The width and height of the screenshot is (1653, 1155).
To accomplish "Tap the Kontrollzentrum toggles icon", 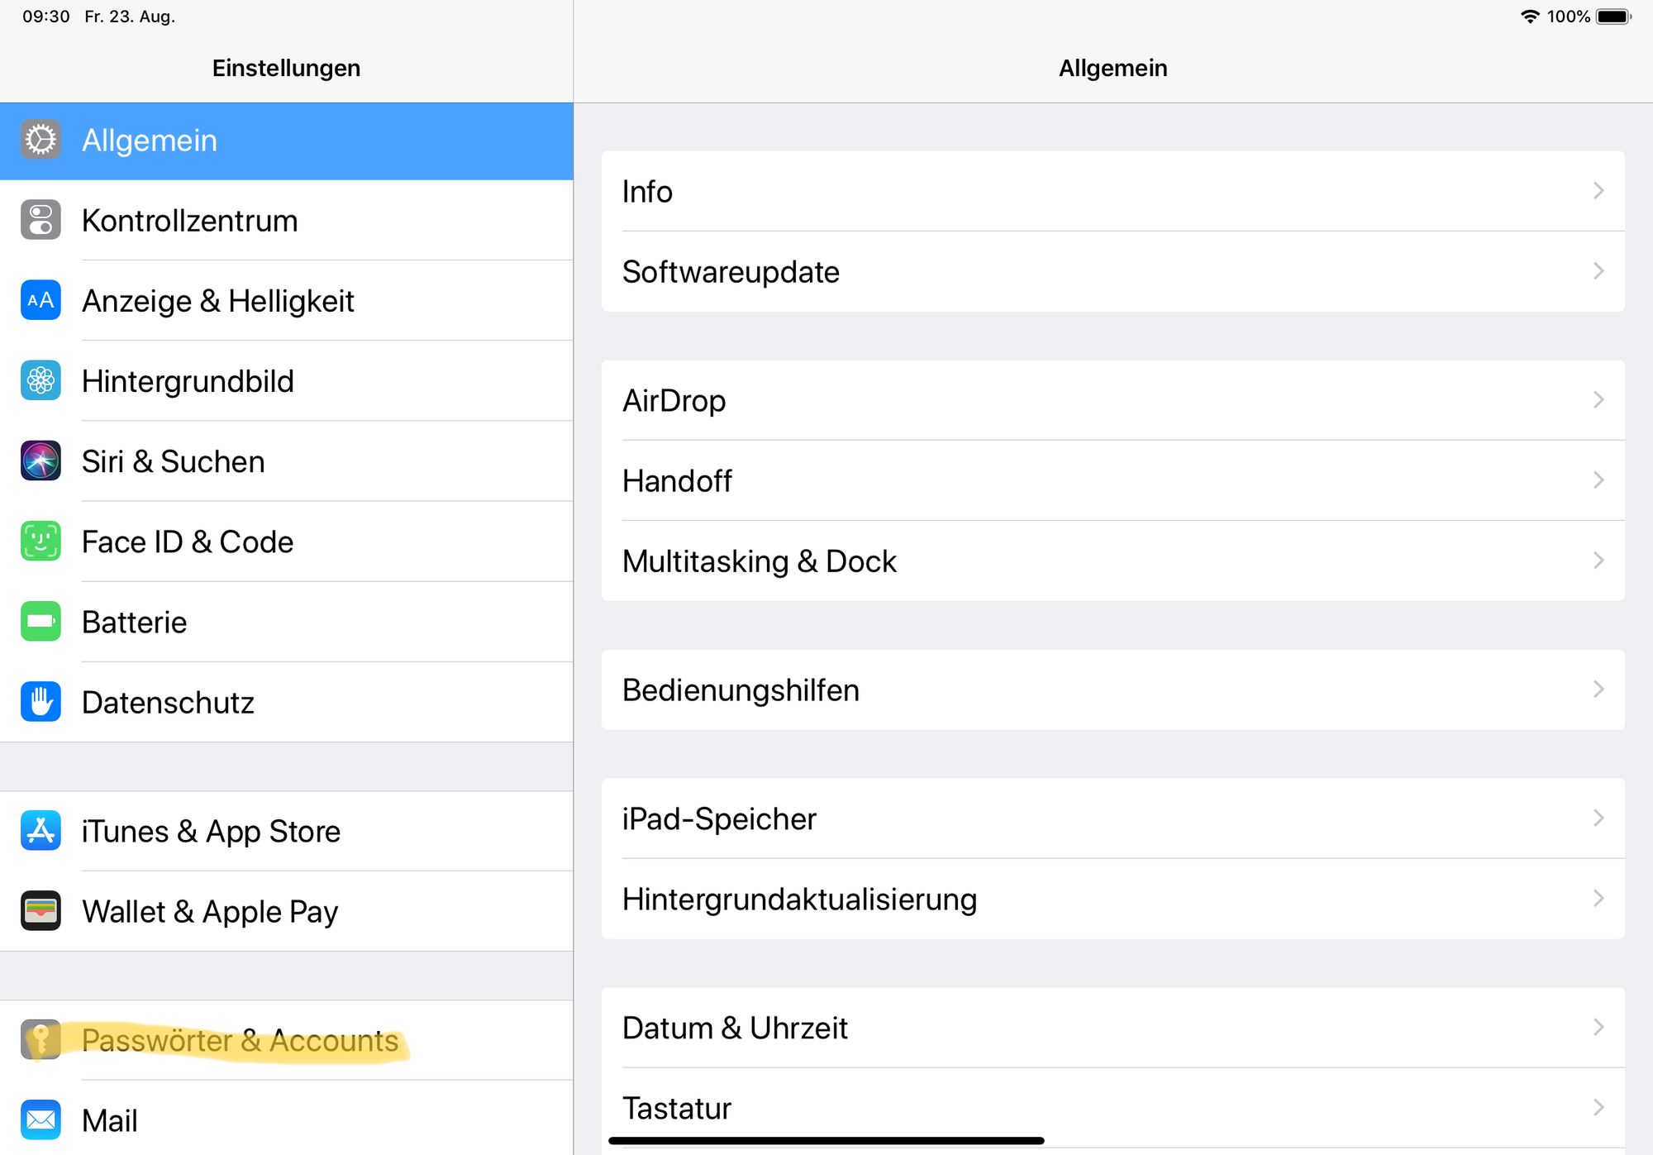I will pyautogui.click(x=40, y=220).
